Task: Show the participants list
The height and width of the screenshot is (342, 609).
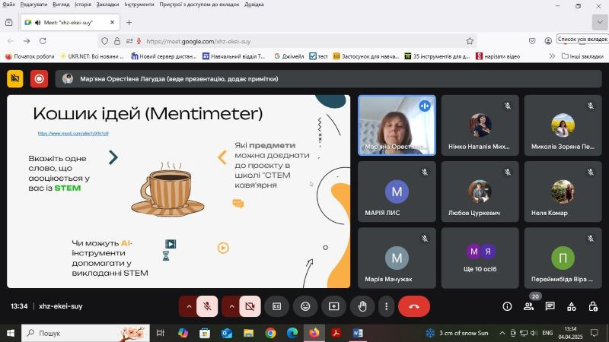Action: pyautogui.click(x=528, y=306)
